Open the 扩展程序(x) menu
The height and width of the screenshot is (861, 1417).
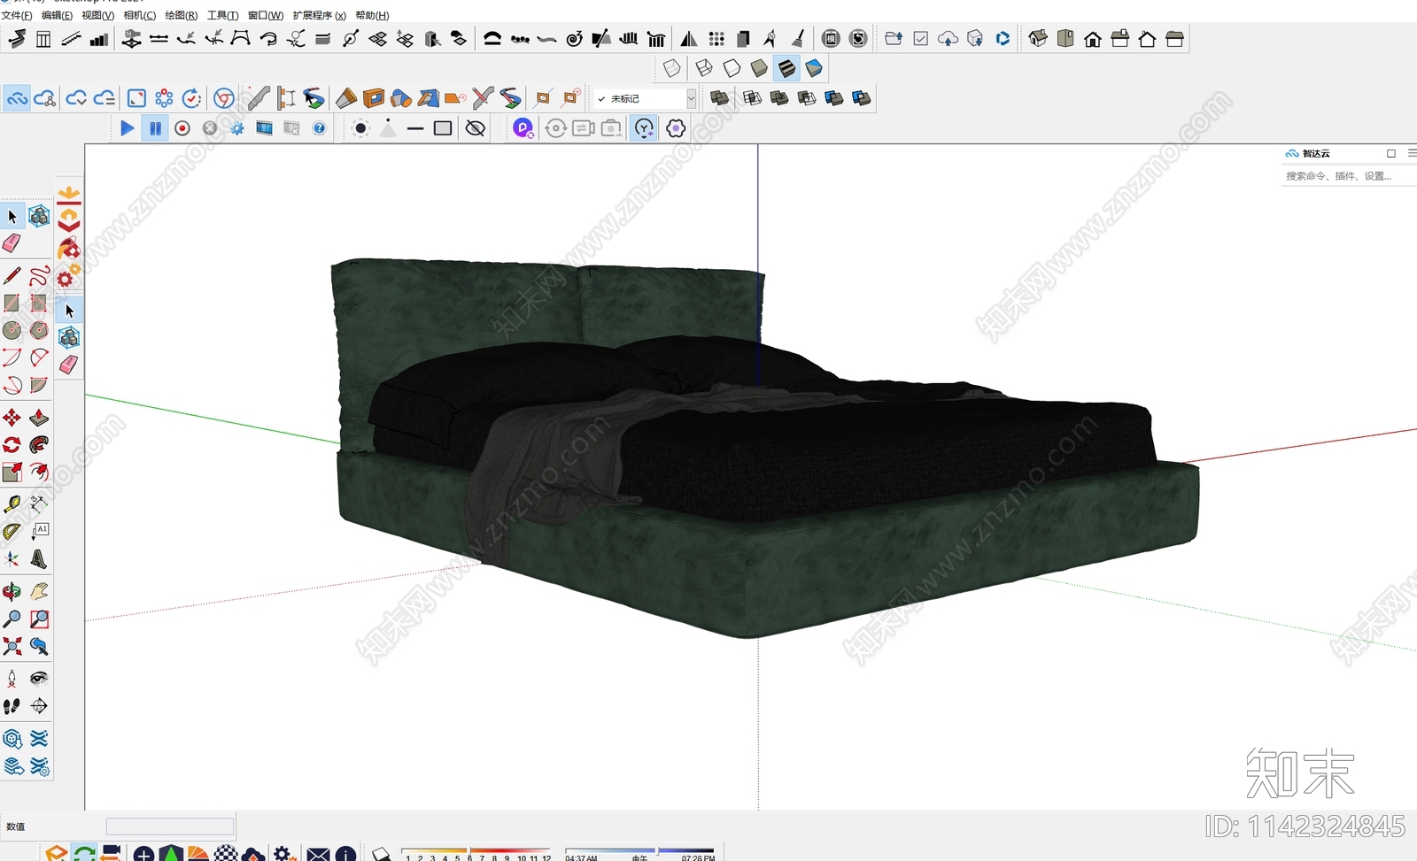coord(319,16)
